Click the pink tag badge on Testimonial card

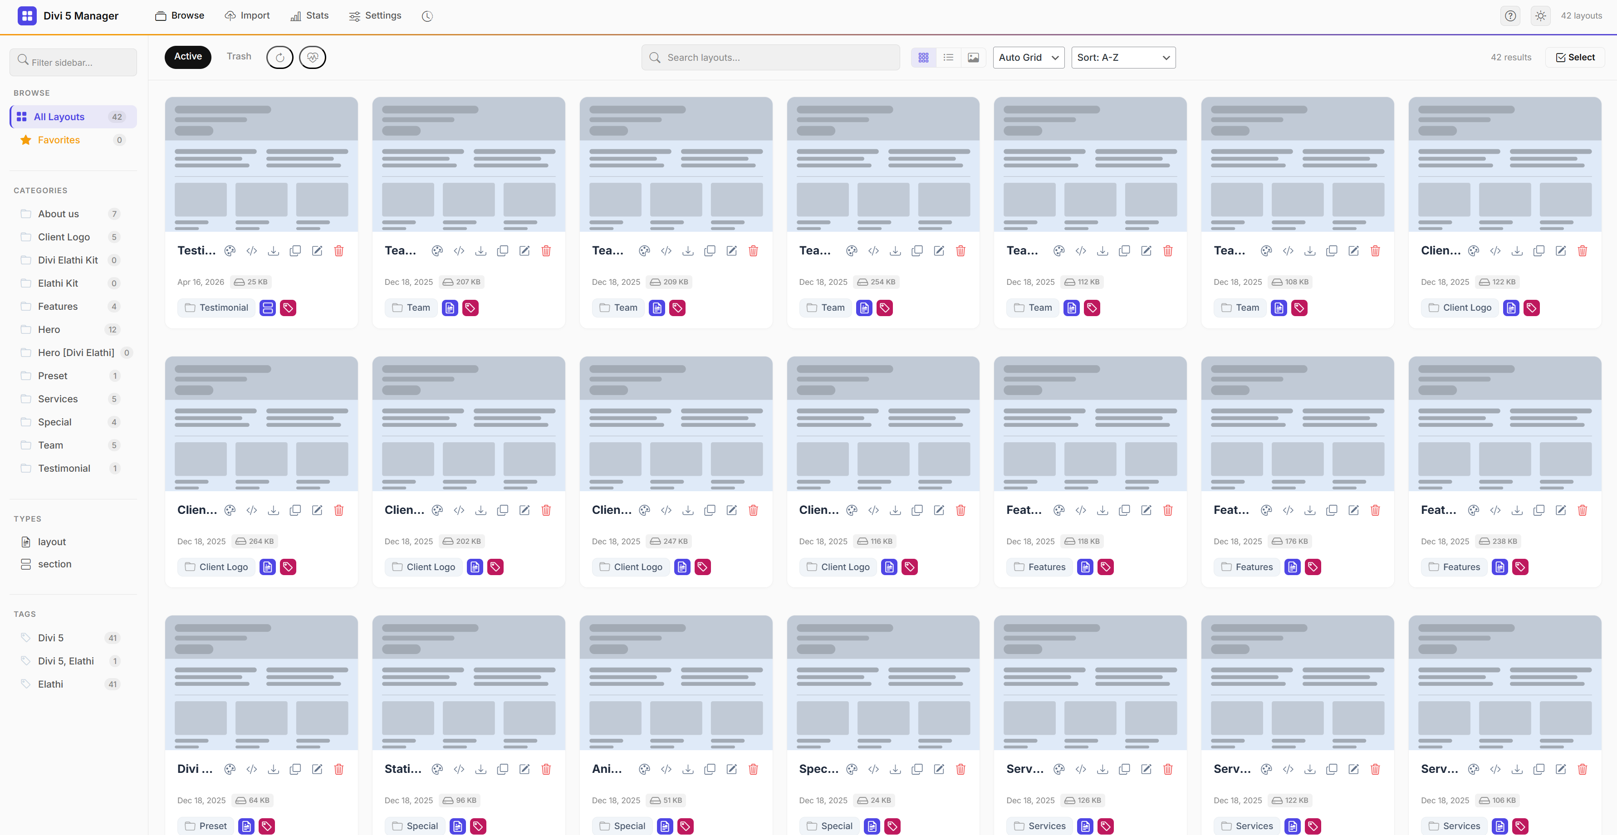click(288, 308)
